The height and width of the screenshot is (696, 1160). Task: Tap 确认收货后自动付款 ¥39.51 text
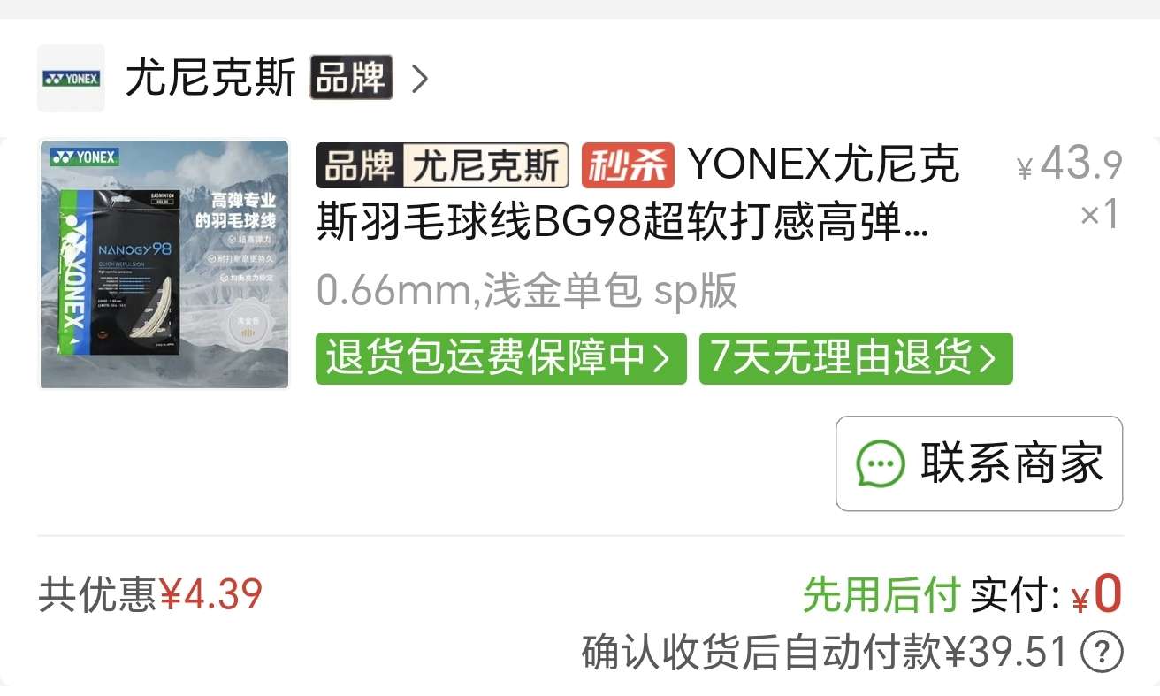(x=825, y=654)
